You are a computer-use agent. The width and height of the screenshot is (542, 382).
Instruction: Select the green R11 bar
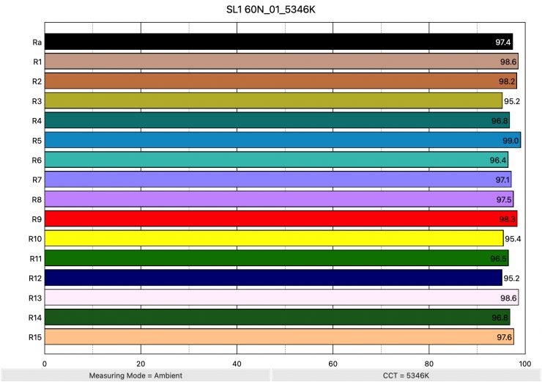(x=276, y=258)
